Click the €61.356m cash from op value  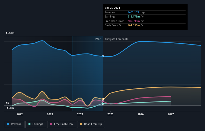[134, 25]
